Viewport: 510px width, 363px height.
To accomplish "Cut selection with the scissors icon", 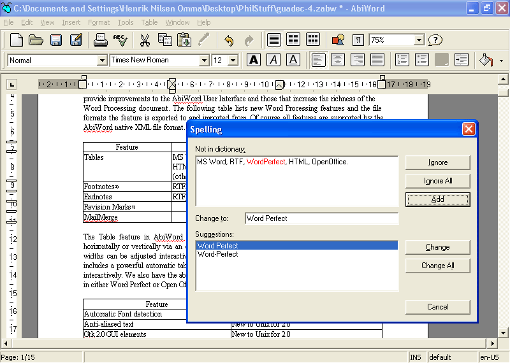I will (145, 40).
